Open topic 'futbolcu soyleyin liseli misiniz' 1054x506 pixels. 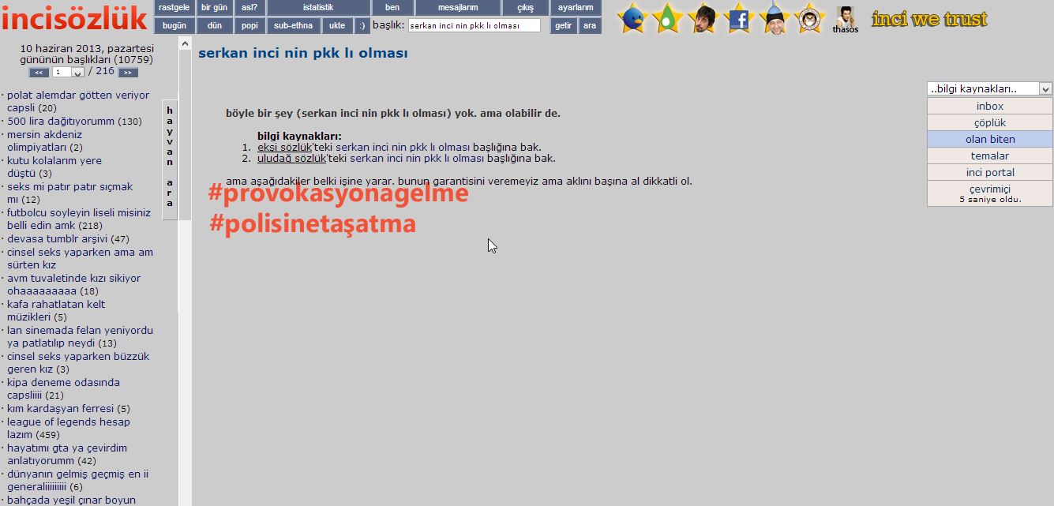pos(79,219)
